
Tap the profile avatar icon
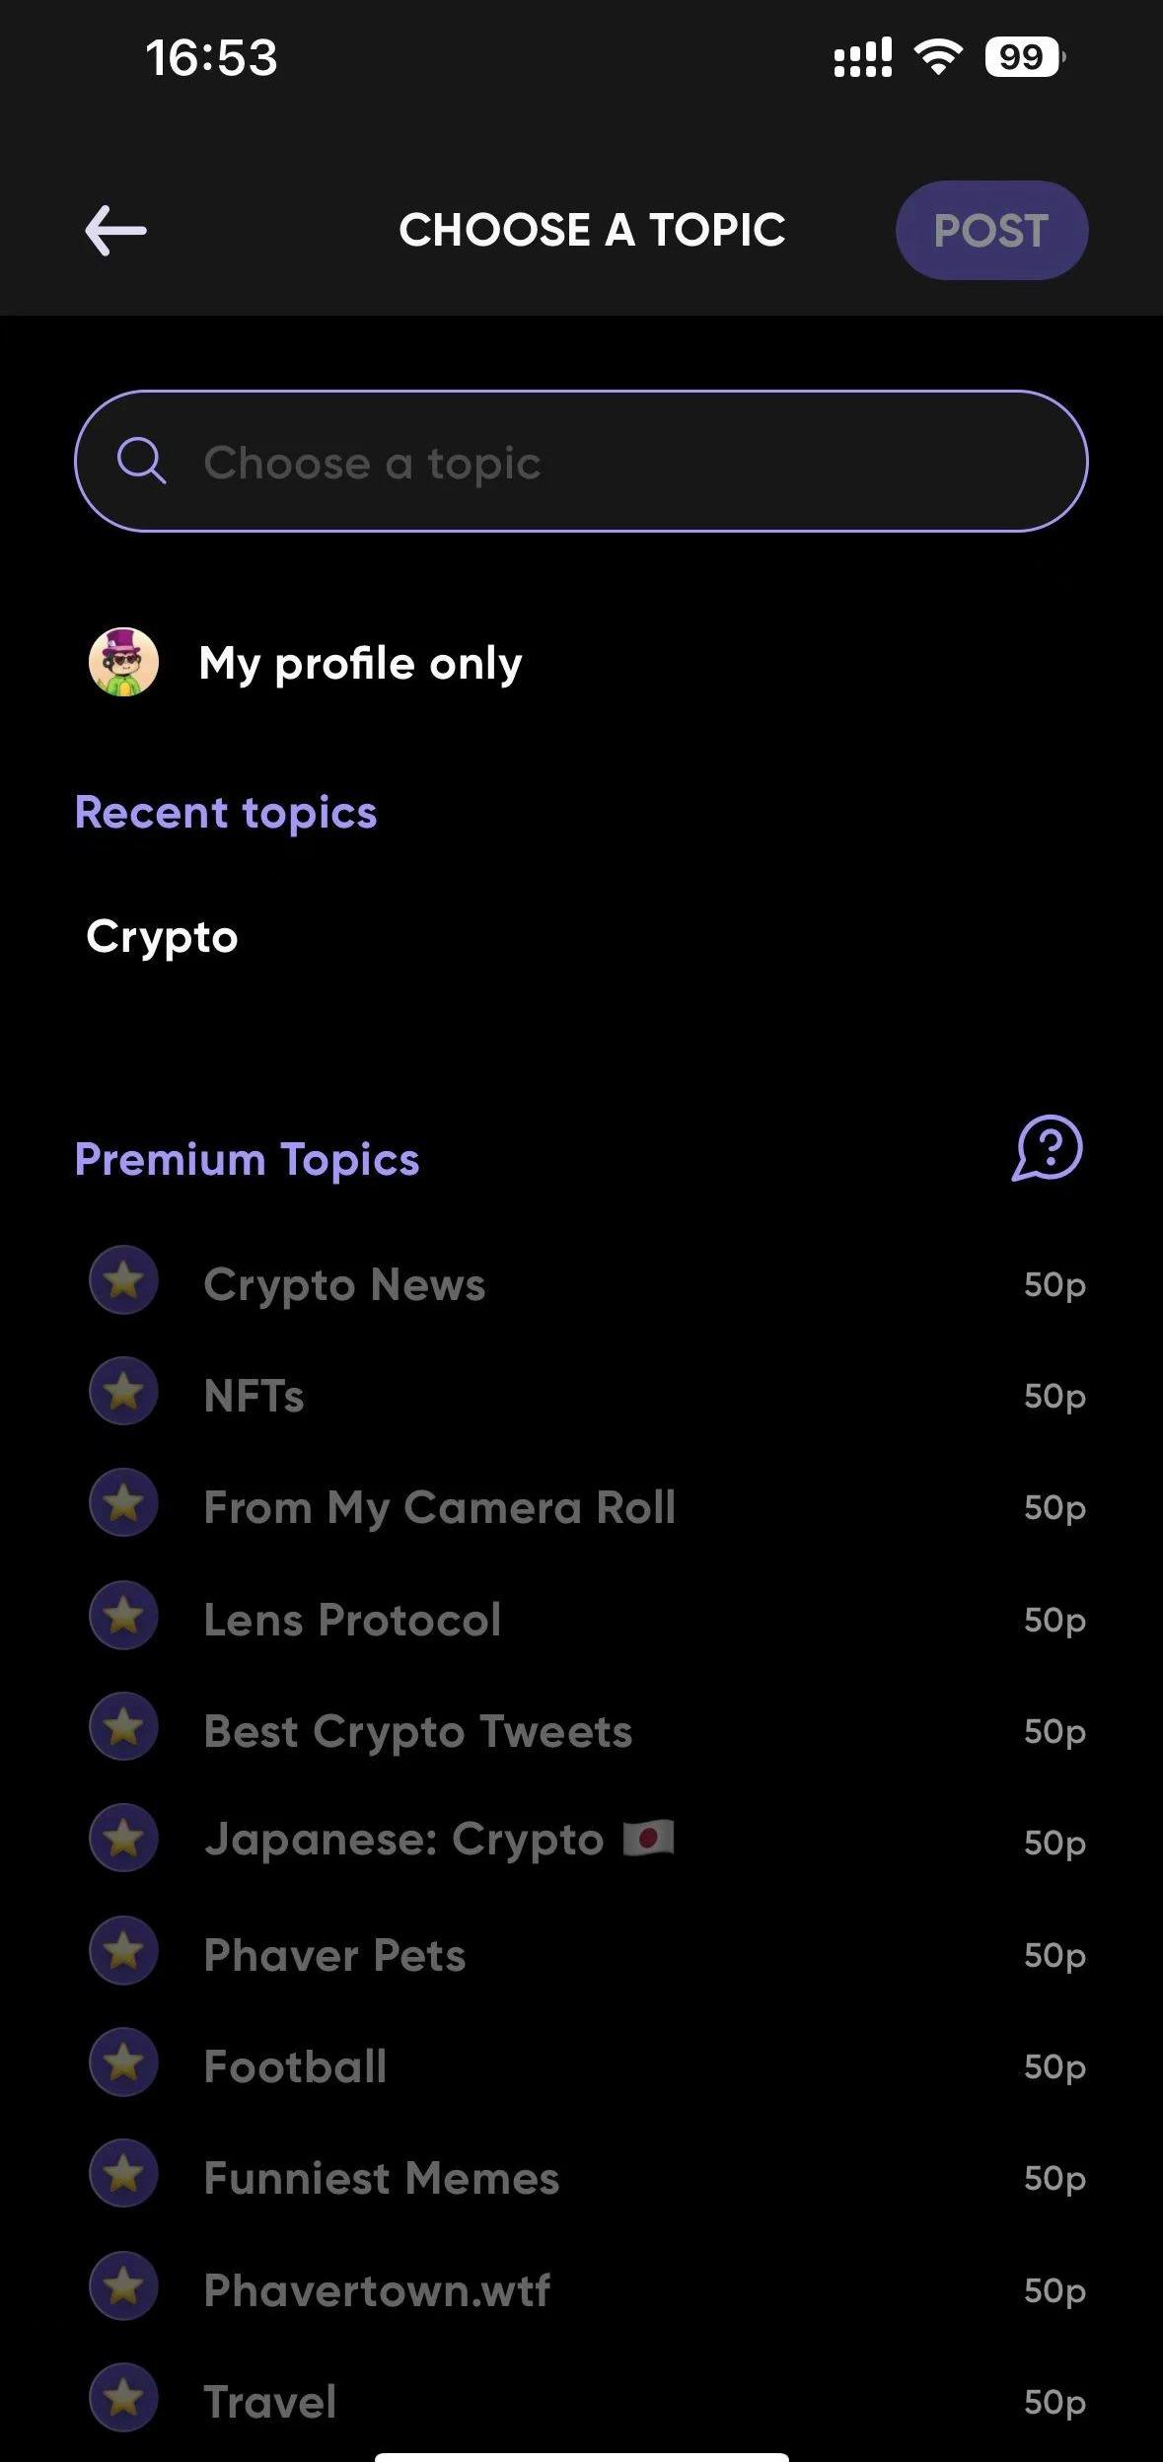click(124, 662)
